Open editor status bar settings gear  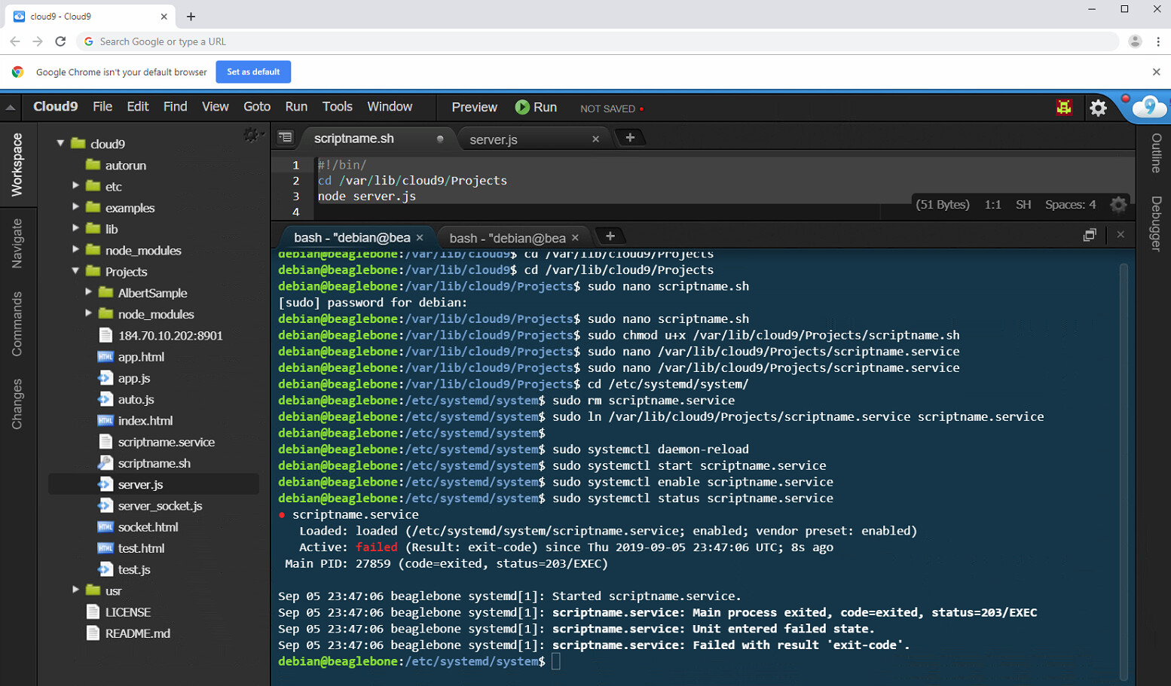pos(1118,204)
